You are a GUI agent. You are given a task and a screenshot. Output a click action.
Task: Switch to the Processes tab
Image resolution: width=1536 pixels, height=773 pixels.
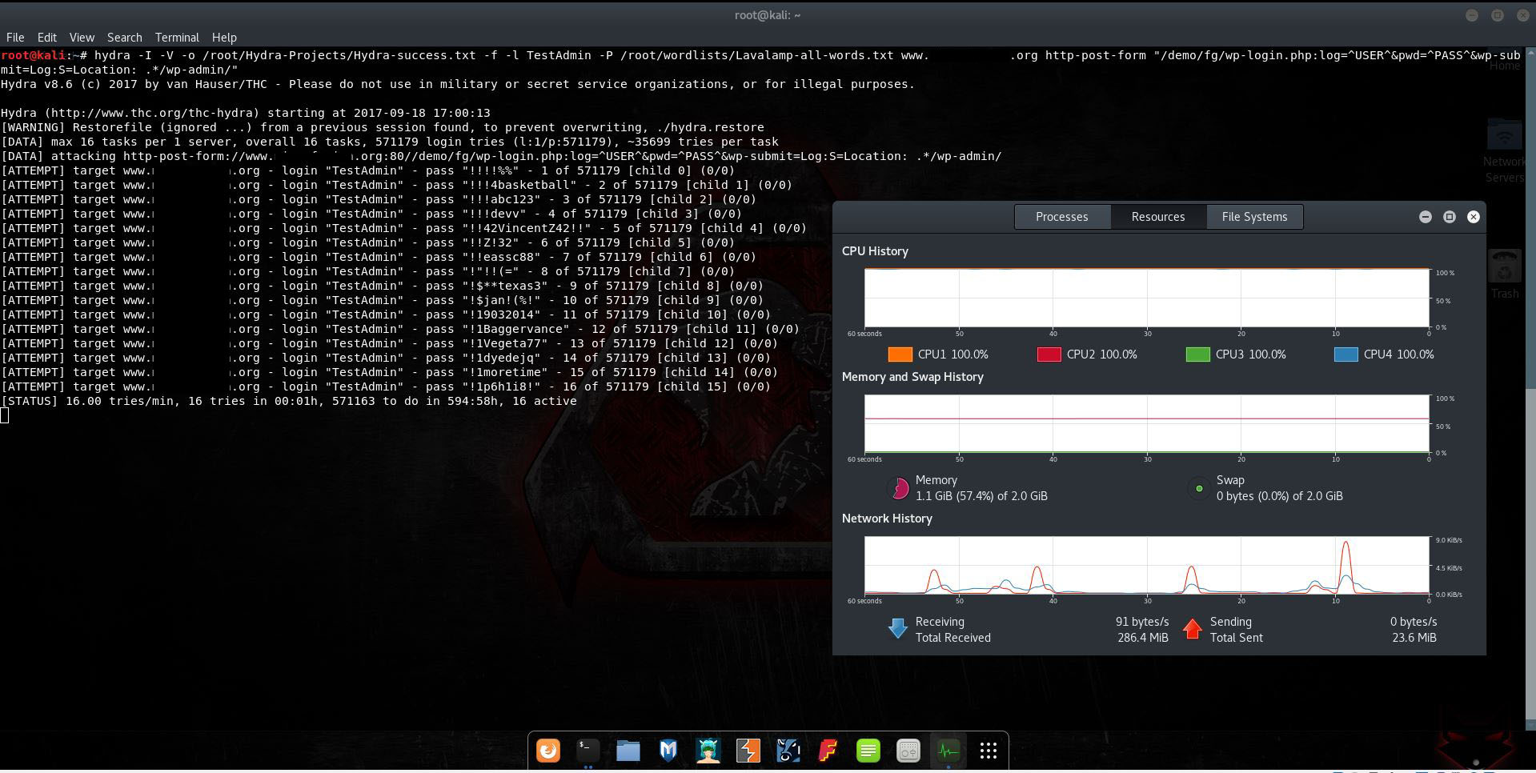pyautogui.click(x=1061, y=216)
